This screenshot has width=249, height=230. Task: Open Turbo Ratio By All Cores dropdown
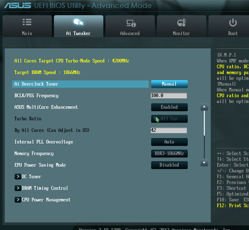169,119
